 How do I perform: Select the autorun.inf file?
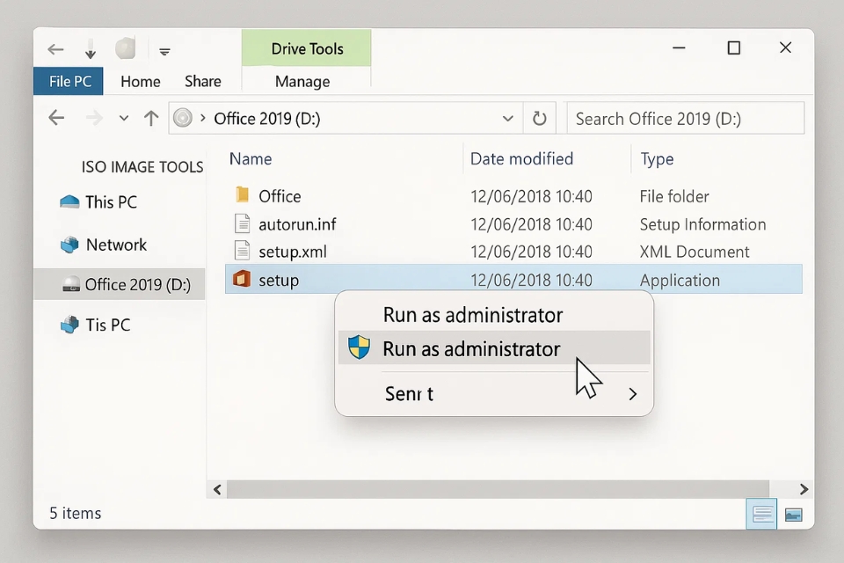click(297, 224)
